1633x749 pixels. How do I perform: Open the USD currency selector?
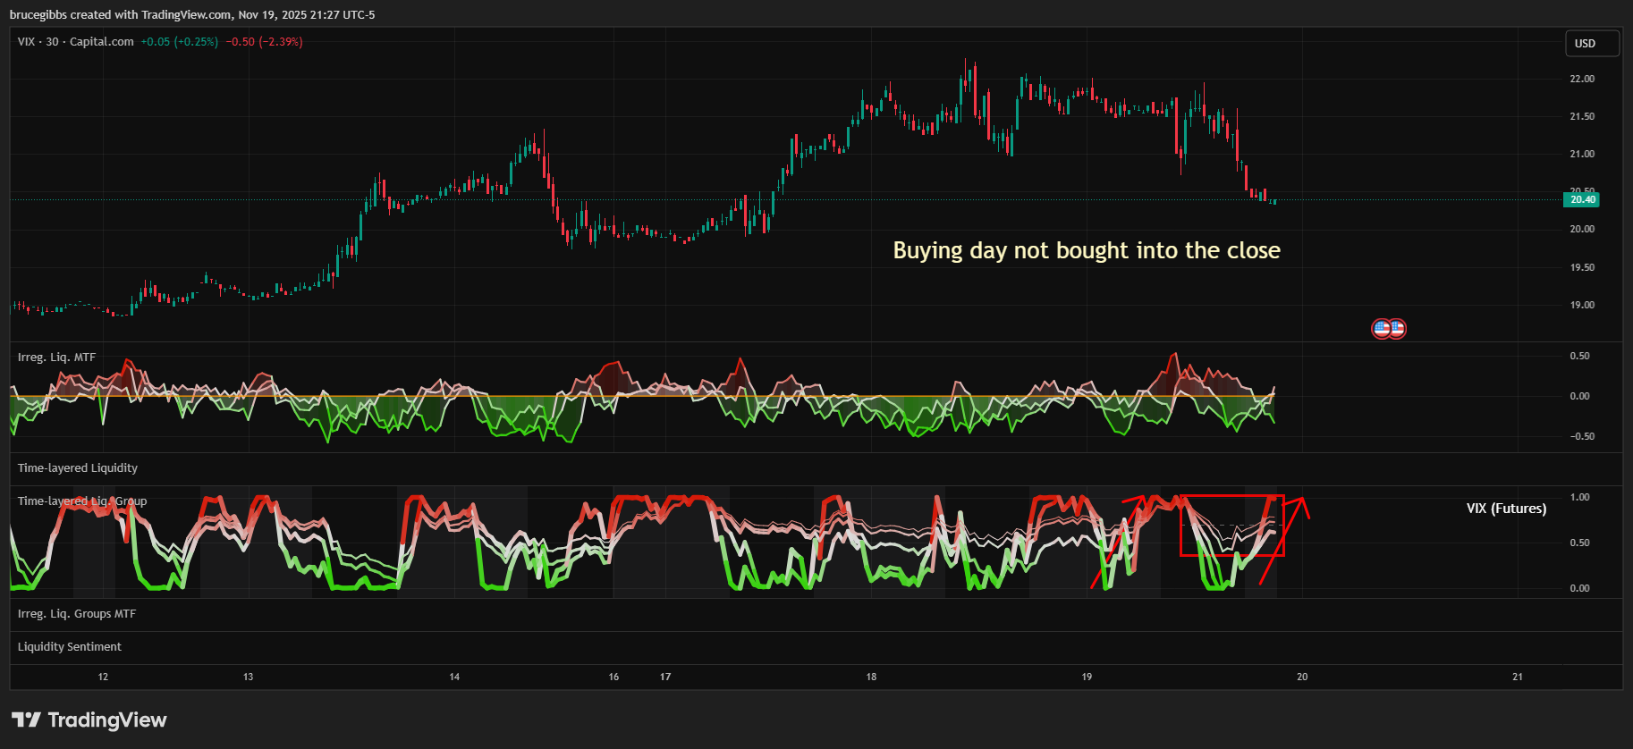coord(1592,44)
